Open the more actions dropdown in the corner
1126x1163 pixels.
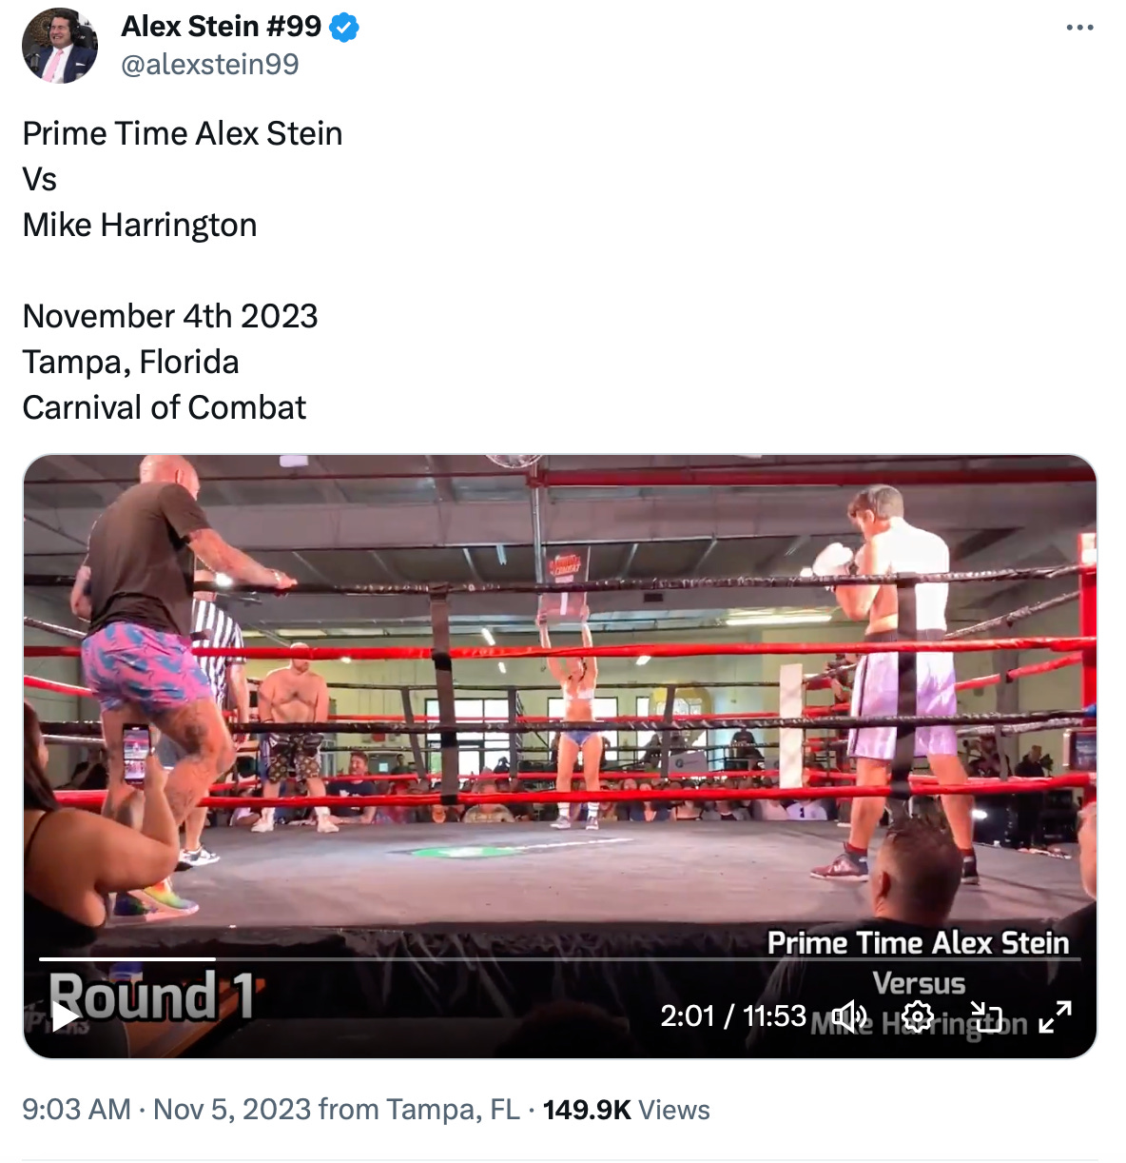1078,27
